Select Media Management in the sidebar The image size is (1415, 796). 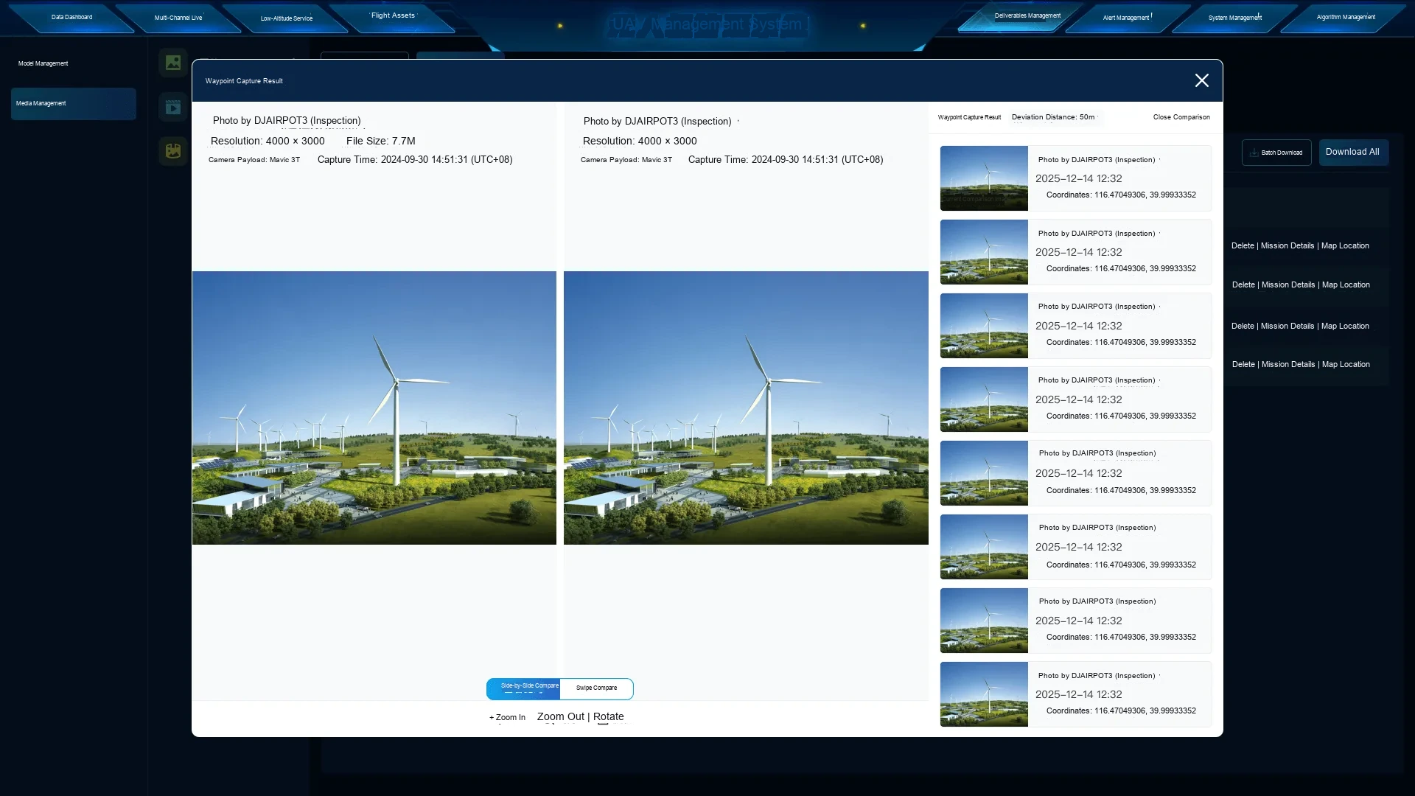73,104
